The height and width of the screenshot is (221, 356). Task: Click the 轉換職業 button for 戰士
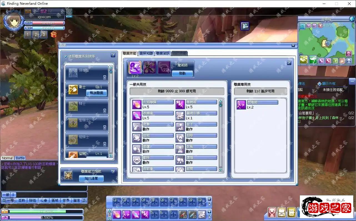click(96, 93)
